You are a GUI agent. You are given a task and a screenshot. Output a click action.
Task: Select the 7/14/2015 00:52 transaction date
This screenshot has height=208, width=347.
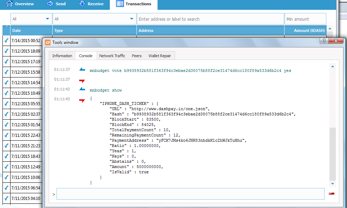(26, 40)
